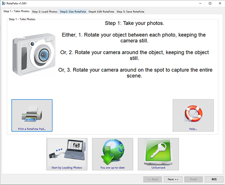The width and height of the screenshot is (225, 185).
Task: Open the Step 5: Save RotaFota tab
Action: (x=130, y=12)
